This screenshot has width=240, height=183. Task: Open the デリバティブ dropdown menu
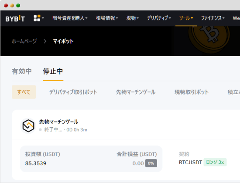(159, 18)
